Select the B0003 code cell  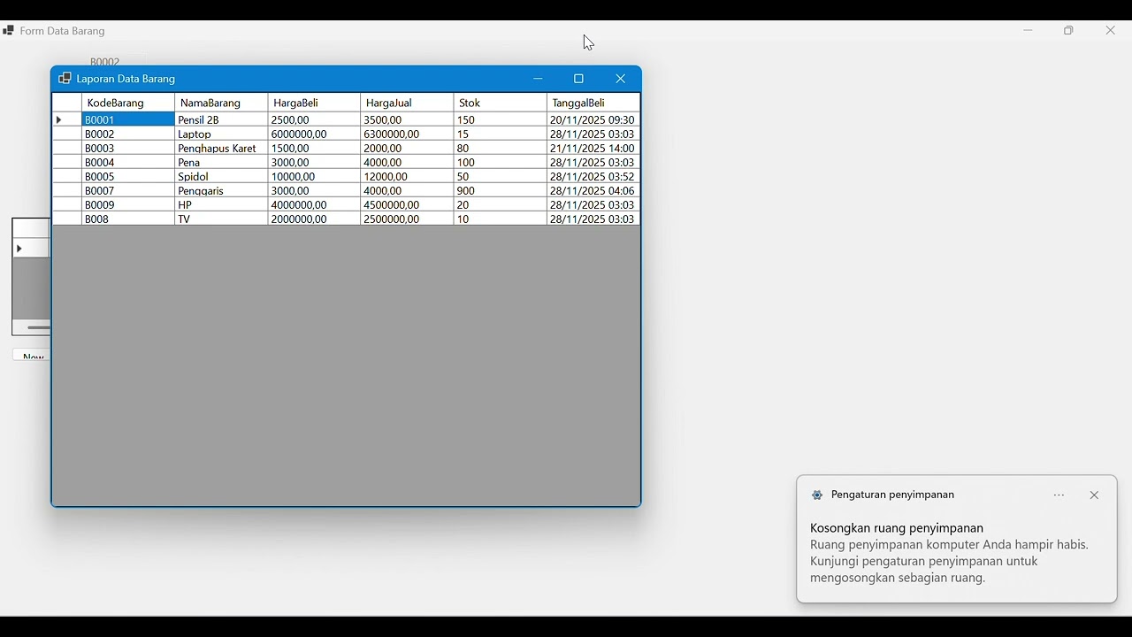[x=128, y=148]
